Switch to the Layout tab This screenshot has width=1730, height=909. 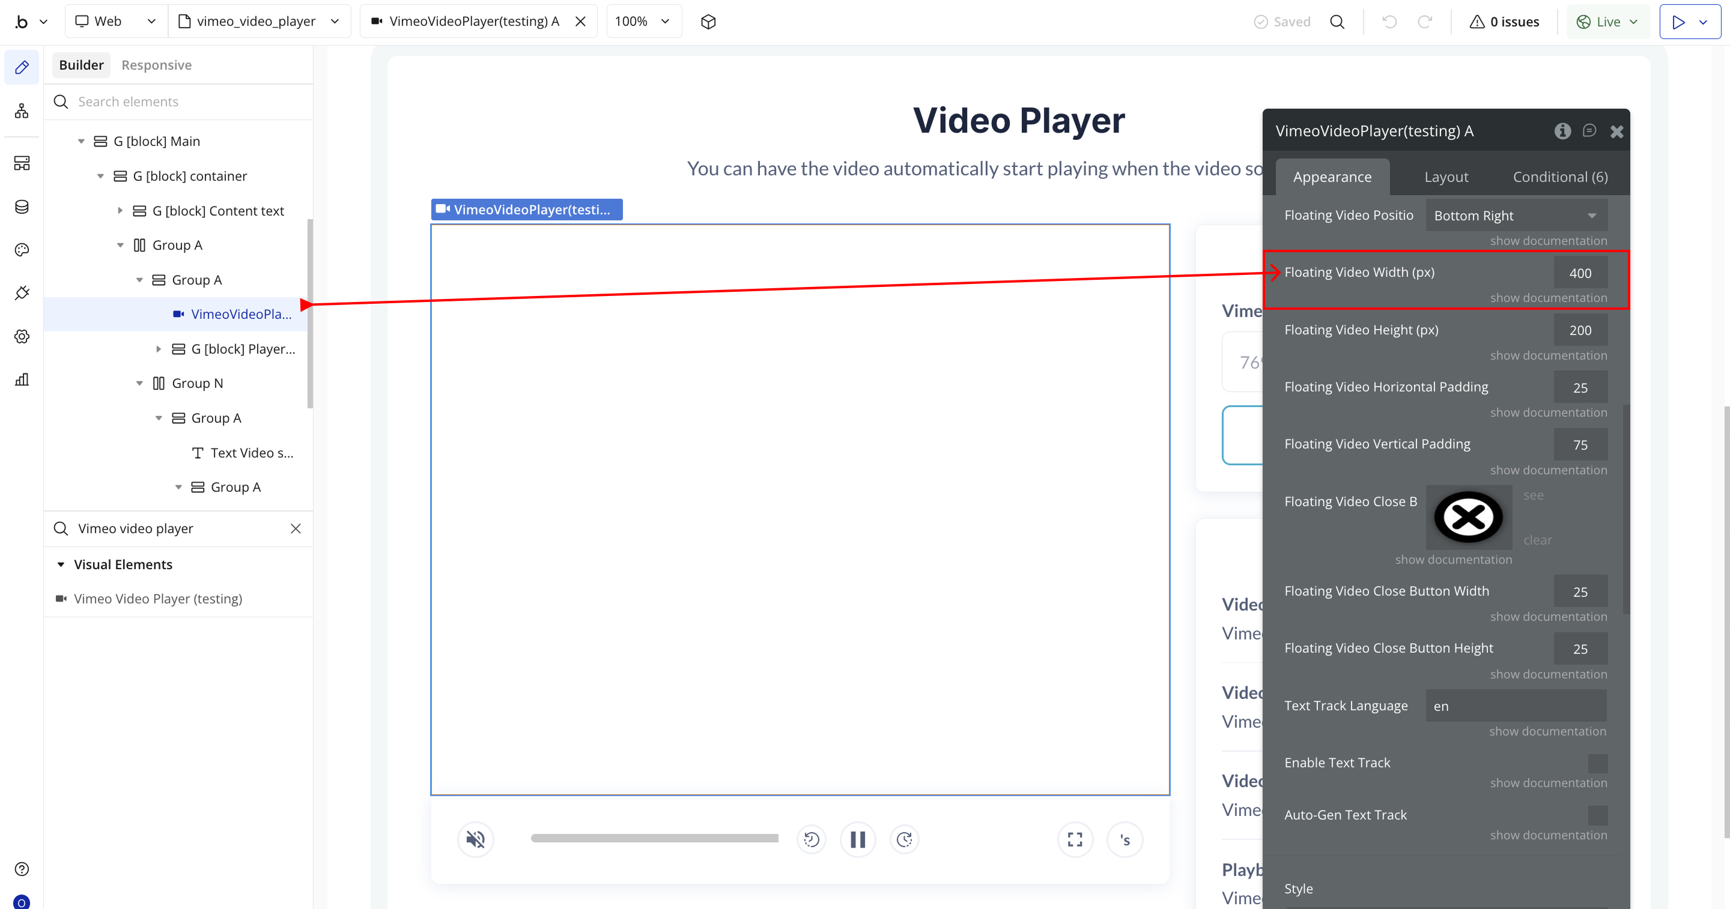(1446, 177)
